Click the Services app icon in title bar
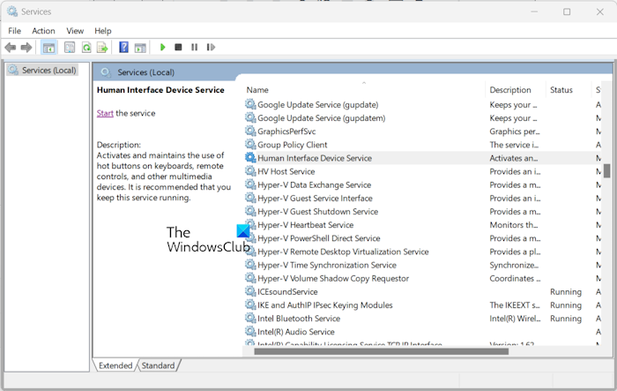 click(12, 11)
